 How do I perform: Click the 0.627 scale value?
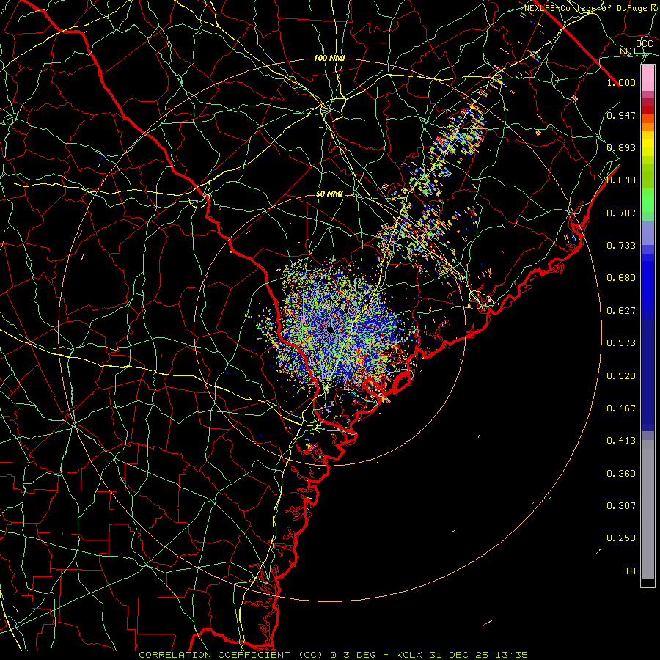coord(621,311)
